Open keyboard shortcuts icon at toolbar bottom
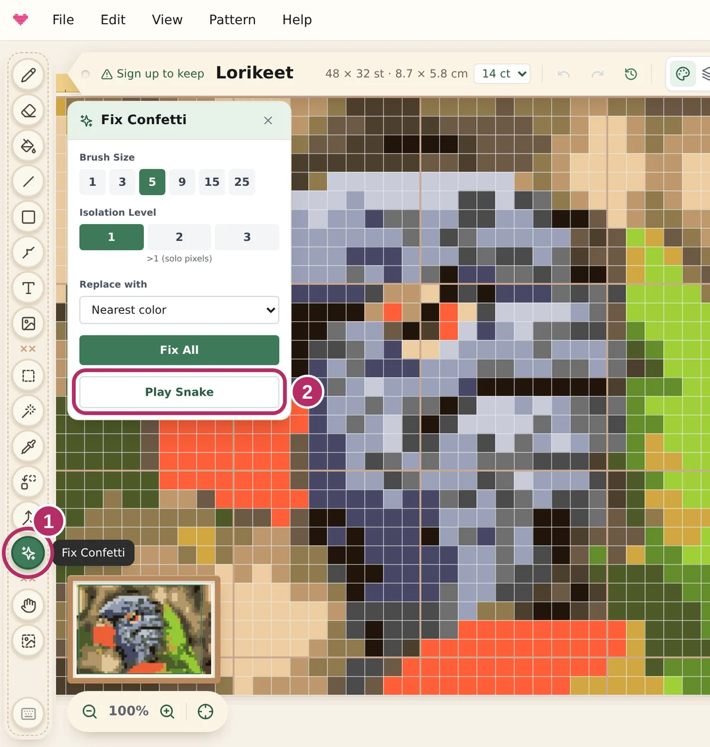Screen dimensions: 710x747 28,714
